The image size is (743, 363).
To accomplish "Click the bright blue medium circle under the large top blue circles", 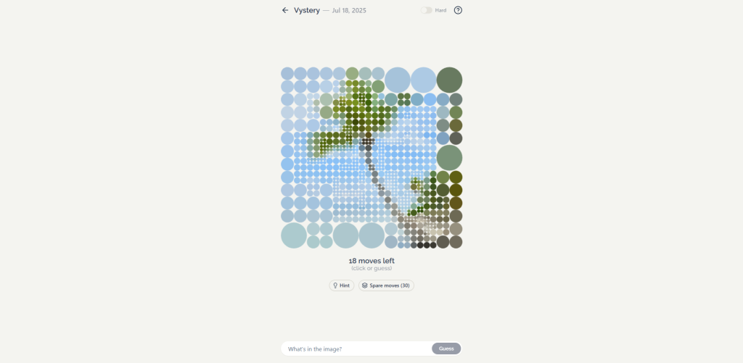I will coord(430,99).
